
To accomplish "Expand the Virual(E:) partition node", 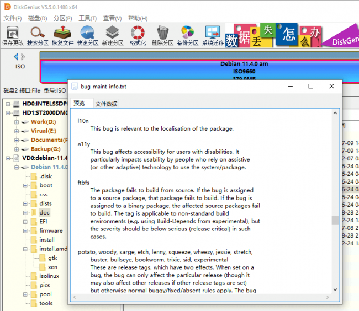I will (17, 131).
